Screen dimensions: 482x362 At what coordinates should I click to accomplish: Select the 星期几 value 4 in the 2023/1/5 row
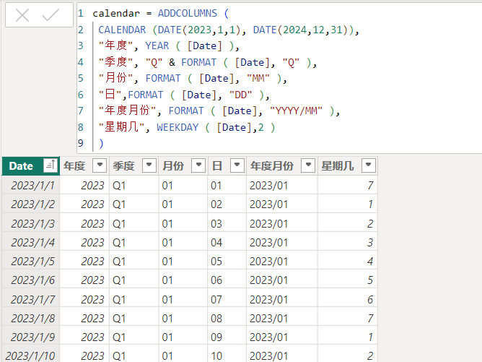tap(347, 261)
